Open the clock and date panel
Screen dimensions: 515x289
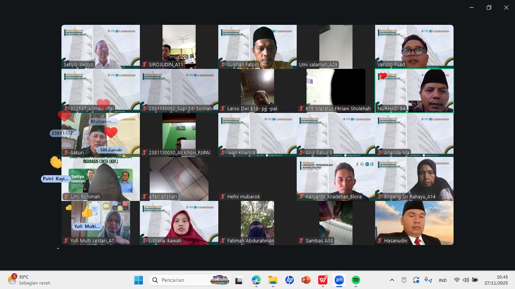496,280
